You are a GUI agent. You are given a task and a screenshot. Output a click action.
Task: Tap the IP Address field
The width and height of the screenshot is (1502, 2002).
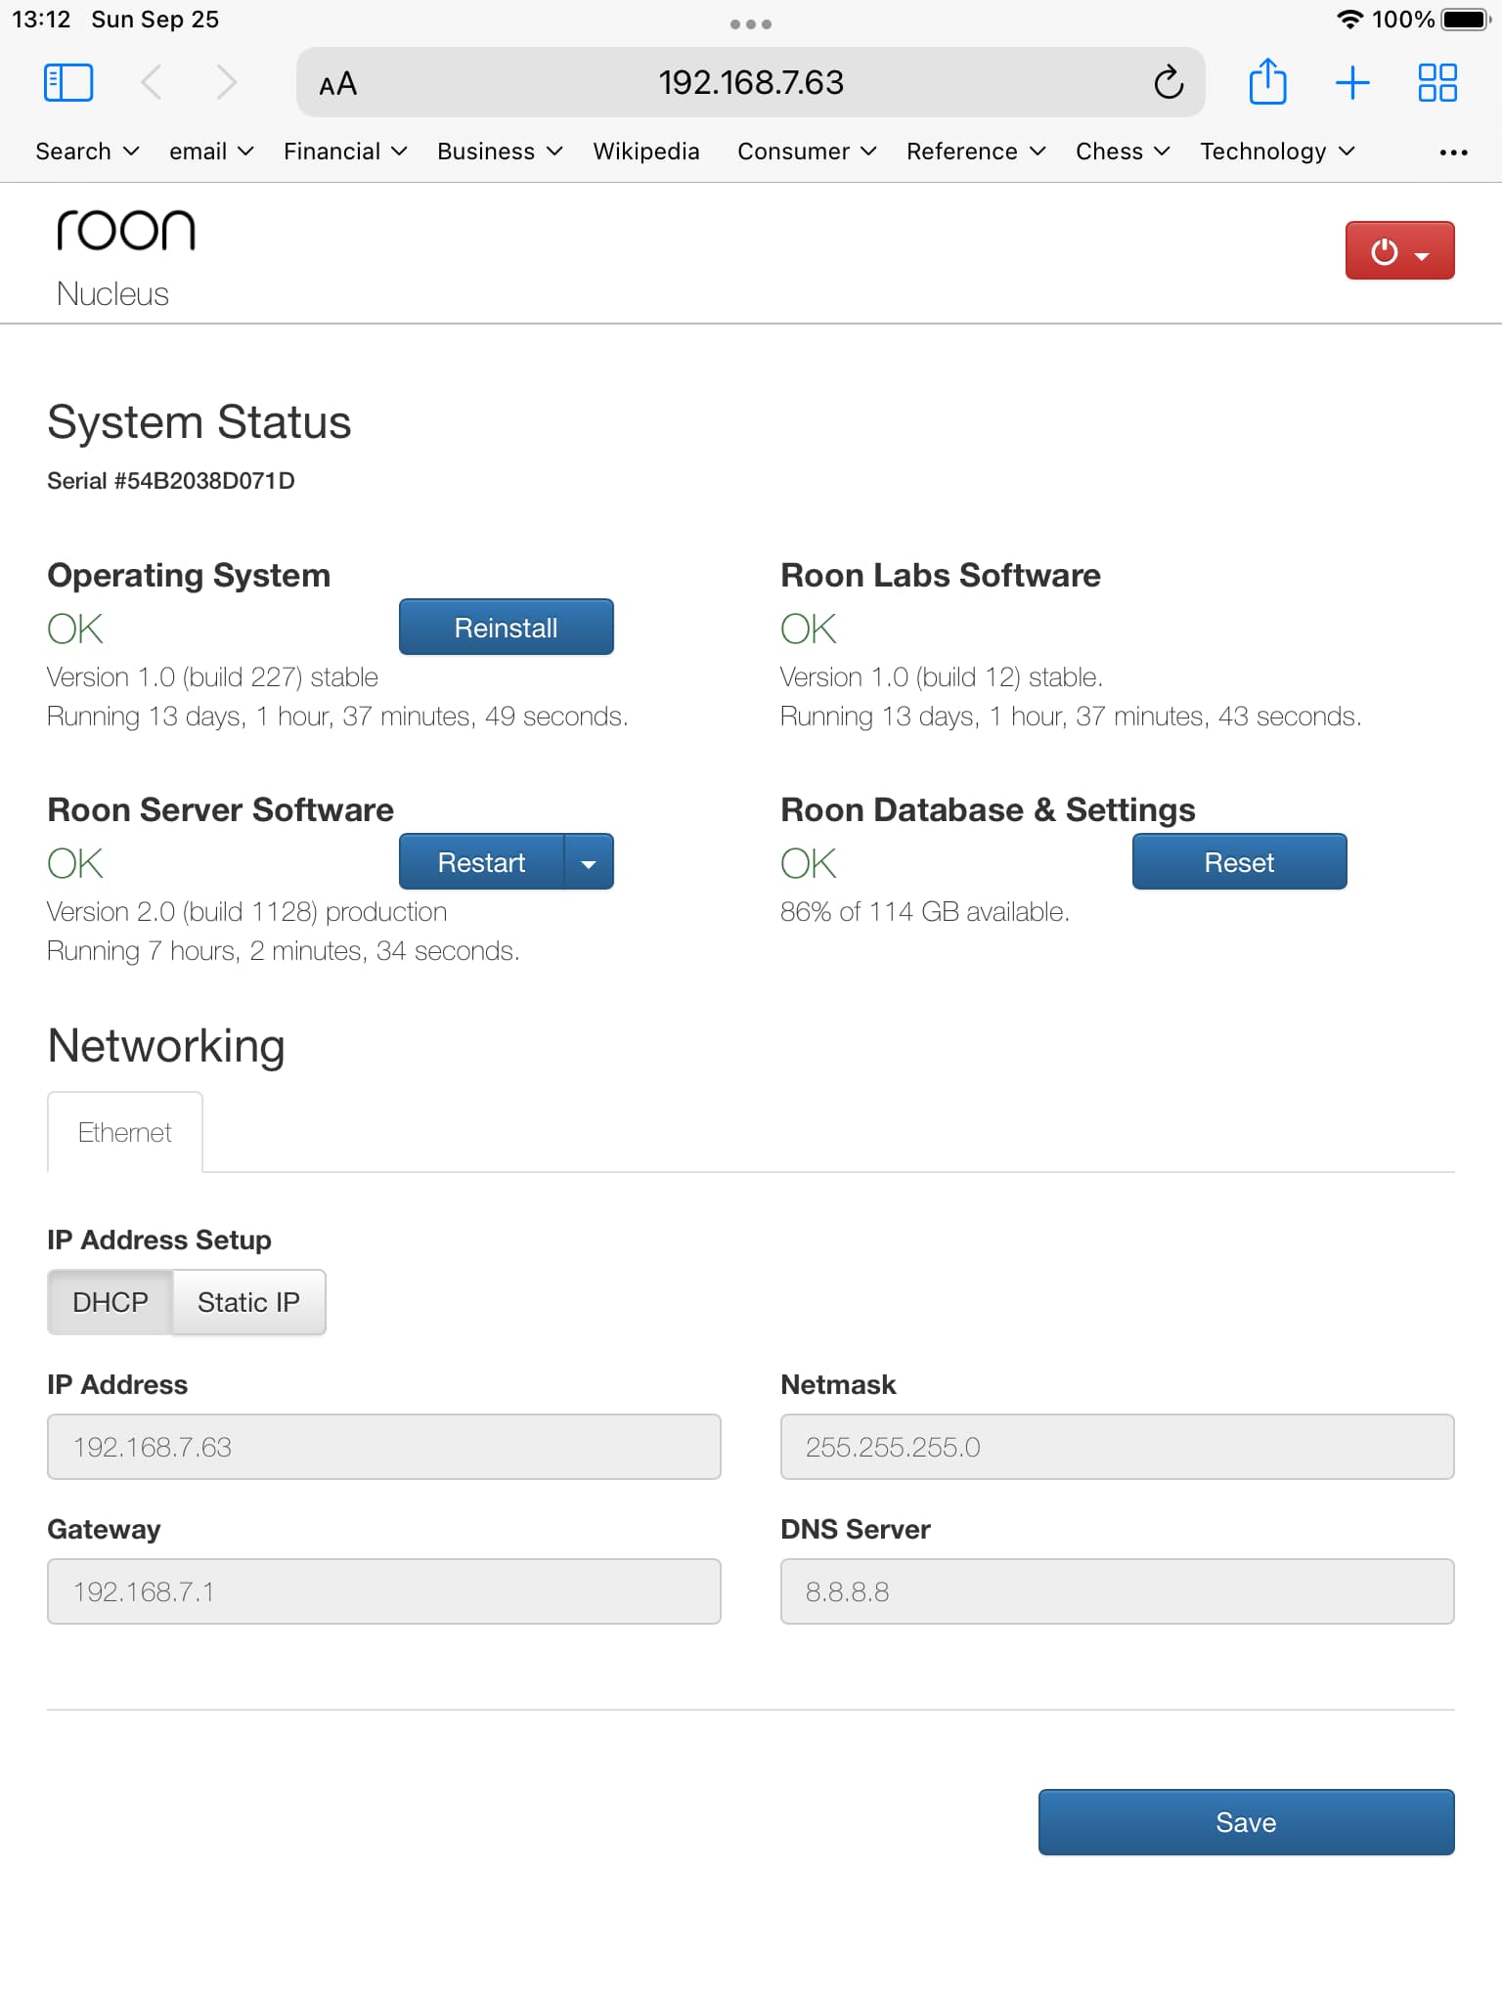pos(384,1447)
